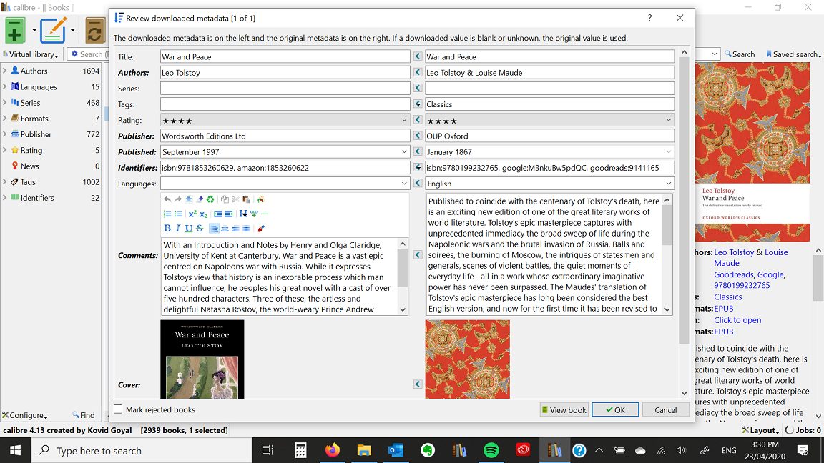Click the Cut scissors icon in comments toolbar

pyautogui.click(x=235, y=199)
